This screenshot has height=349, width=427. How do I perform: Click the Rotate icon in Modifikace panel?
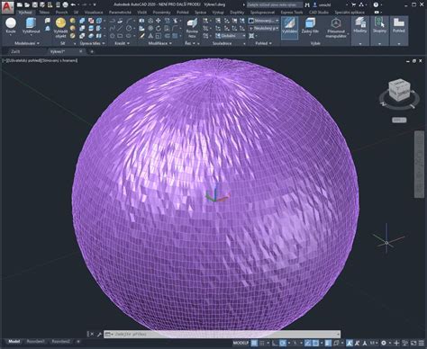(x=158, y=28)
